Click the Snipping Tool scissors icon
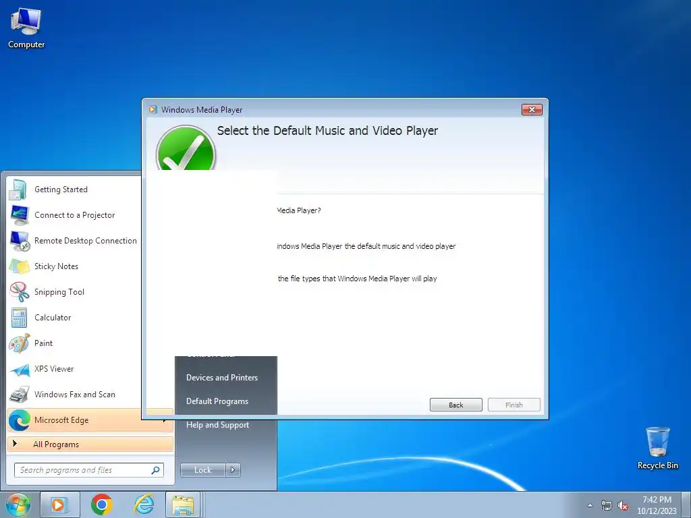Image resolution: width=691 pixels, height=518 pixels. (19, 291)
